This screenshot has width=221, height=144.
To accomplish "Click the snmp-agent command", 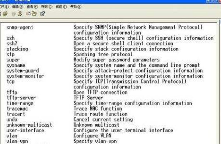I will click(x=20, y=27).
